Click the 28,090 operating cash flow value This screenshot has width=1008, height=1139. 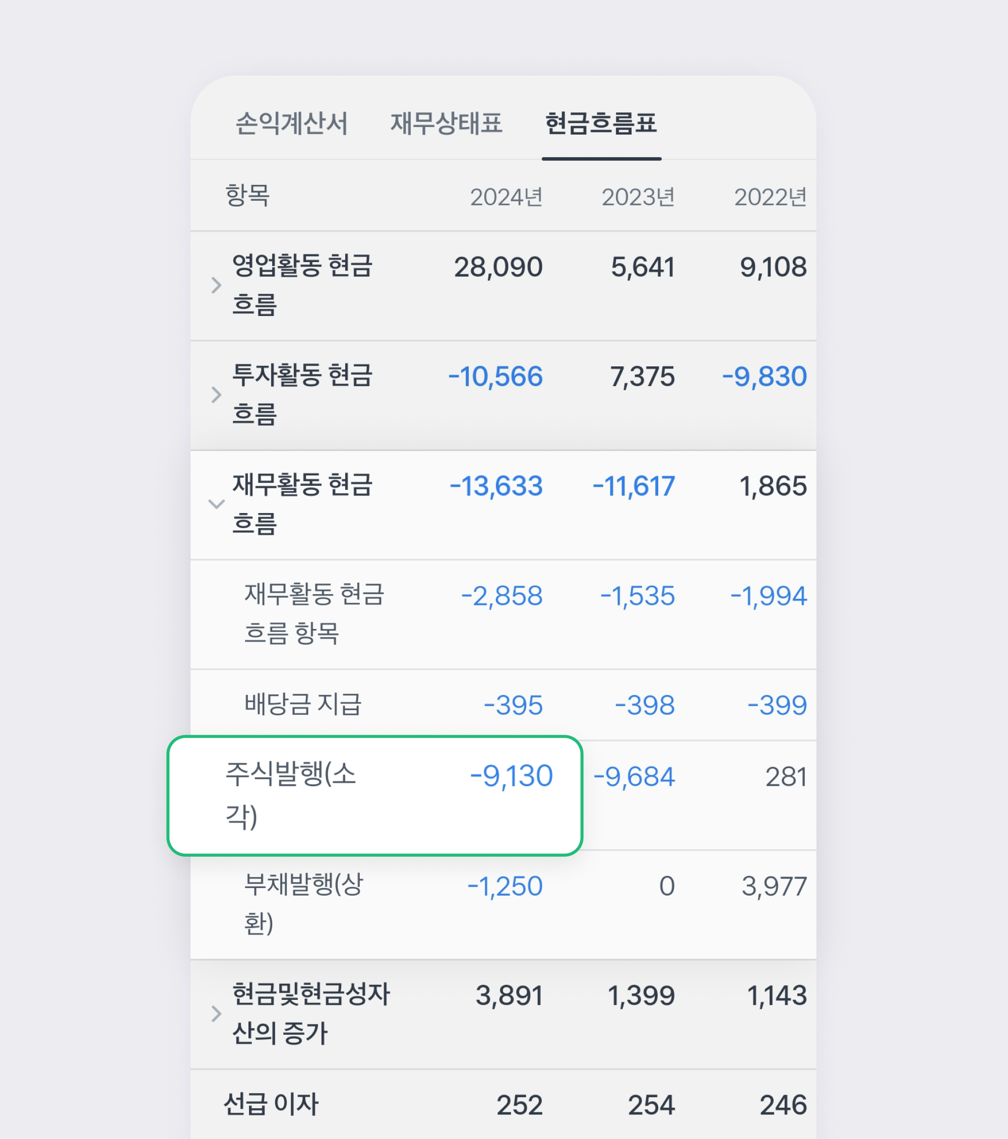[x=498, y=267]
